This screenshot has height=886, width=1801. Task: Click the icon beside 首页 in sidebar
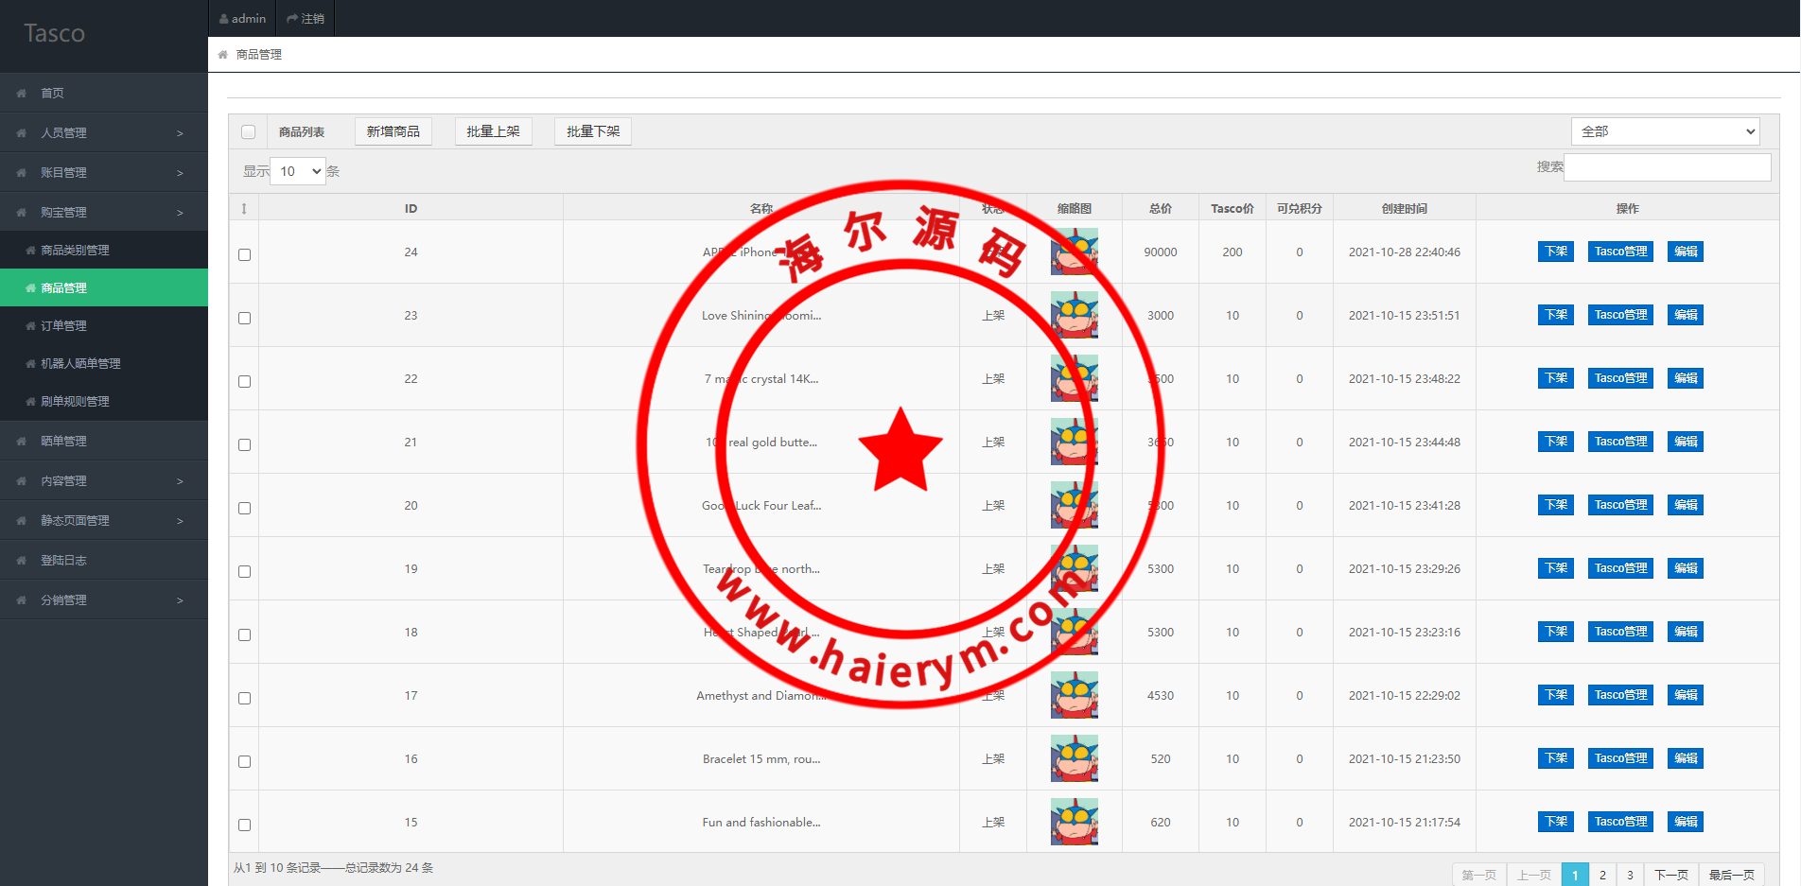click(x=22, y=94)
